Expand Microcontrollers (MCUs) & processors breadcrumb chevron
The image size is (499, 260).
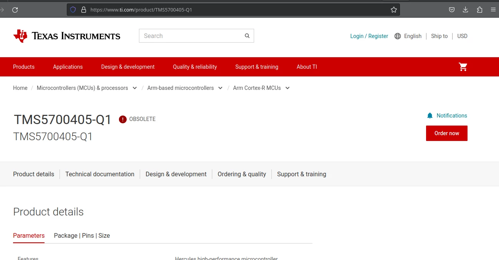[x=135, y=88]
